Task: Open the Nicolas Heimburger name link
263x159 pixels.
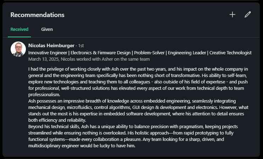Action: 51,45
